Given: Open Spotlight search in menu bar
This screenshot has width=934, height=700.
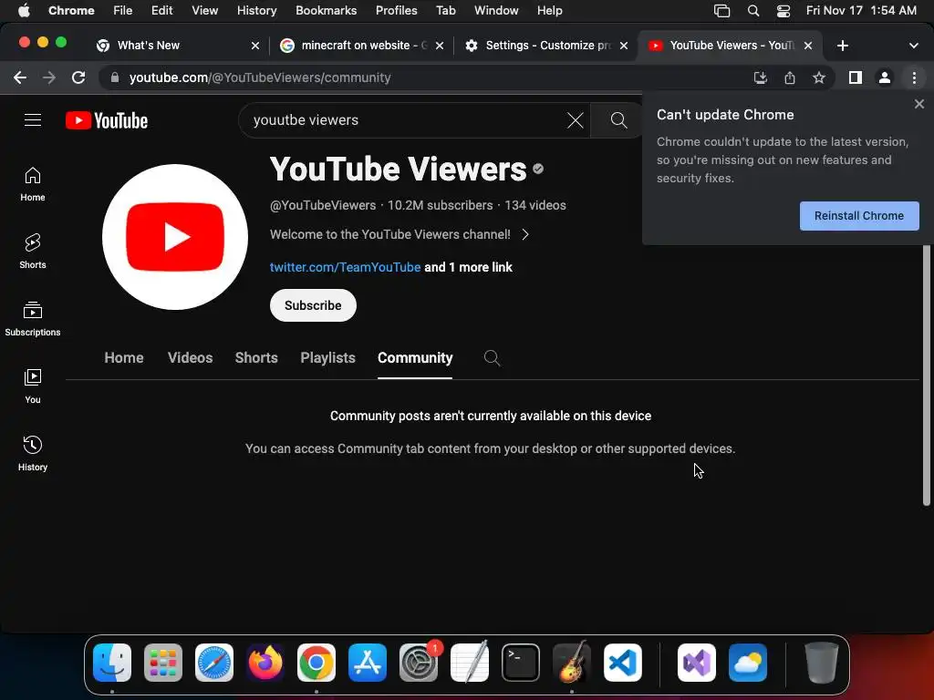Looking at the screenshot, I should (x=752, y=11).
